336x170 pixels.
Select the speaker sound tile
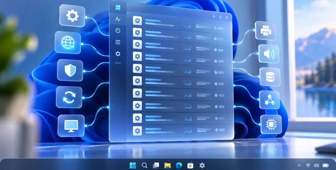269,54
